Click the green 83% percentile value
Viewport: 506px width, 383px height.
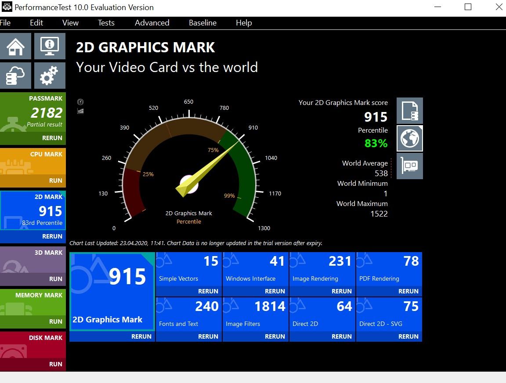pos(376,143)
